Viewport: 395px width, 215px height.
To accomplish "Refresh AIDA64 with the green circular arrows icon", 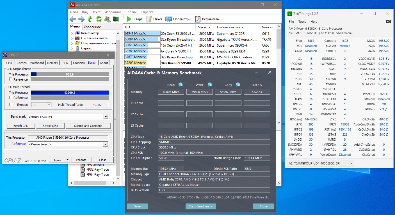I will click(x=99, y=19).
